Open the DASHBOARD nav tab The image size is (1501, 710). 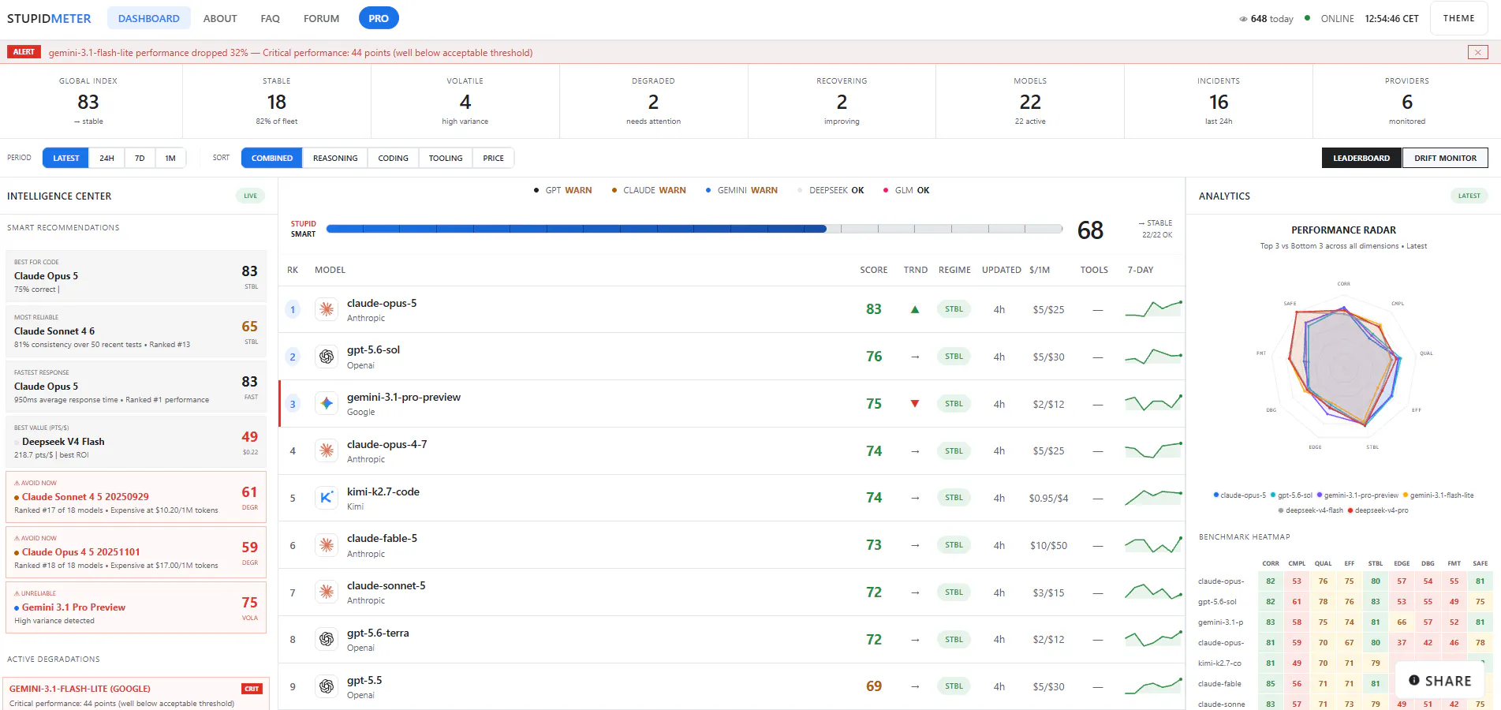pyautogui.click(x=149, y=18)
